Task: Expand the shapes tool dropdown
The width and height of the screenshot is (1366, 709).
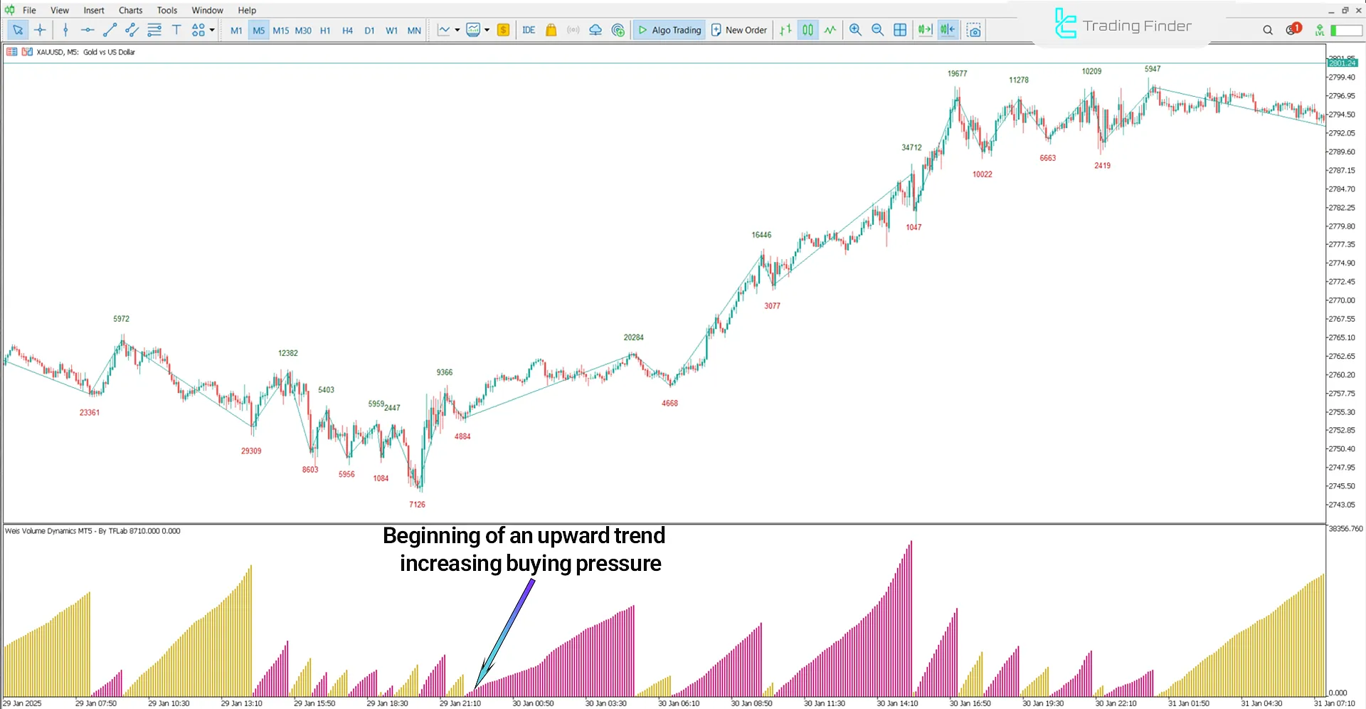Action: [x=211, y=30]
